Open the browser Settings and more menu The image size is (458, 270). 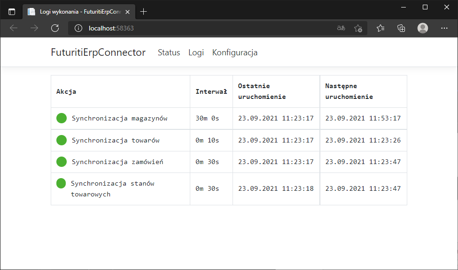point(444,28)
